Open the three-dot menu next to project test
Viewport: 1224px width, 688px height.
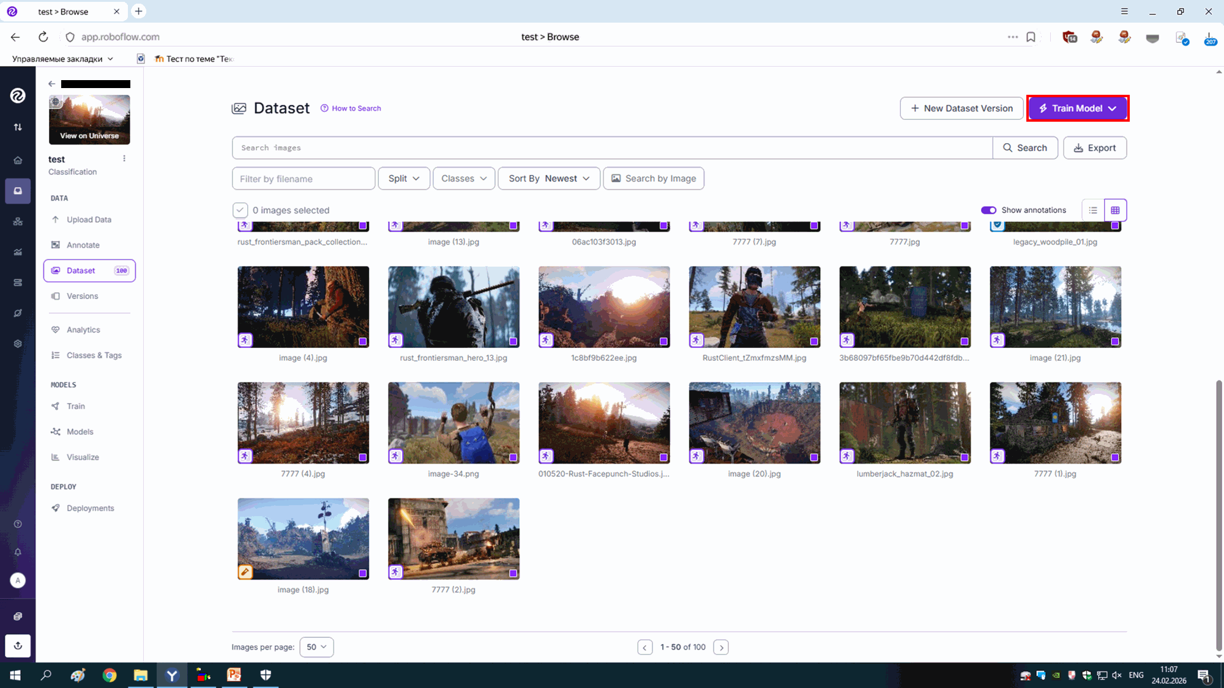point(124,158)
